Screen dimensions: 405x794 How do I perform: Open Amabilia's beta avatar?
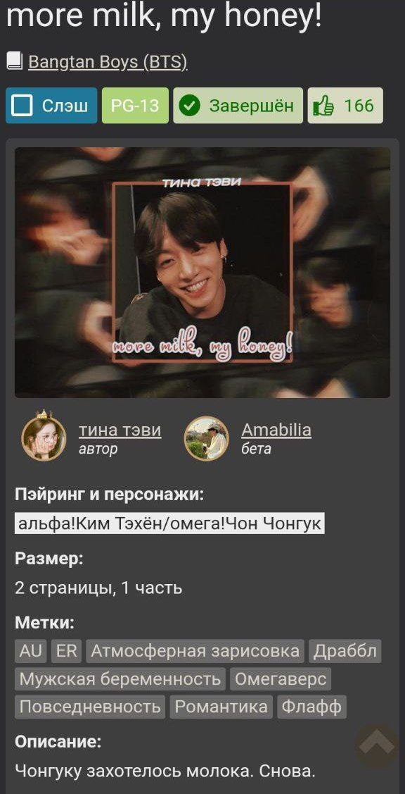pos(207,438)
